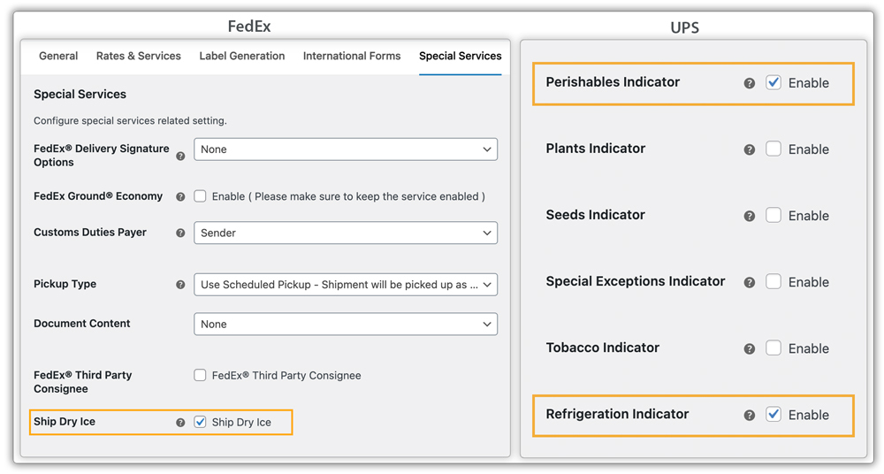The width and height of the screenshot is (884, 474).
Task: Click help icon next to Pickup Type
Action: tap(180, 285)
